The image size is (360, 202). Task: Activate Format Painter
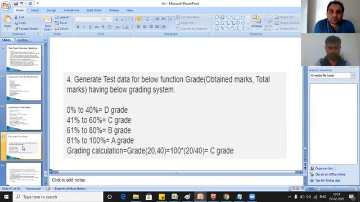pos(26,29)
